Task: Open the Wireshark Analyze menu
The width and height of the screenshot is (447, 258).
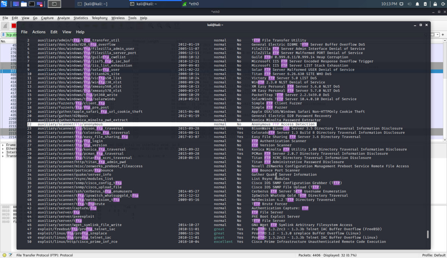Action: (x=63, y=18)
